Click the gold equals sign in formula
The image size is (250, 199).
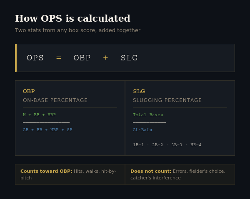tap(59, 58)
